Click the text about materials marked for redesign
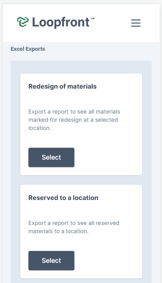Image resolution: width=162 pixels, height=283 pixels. click(74, 120)
